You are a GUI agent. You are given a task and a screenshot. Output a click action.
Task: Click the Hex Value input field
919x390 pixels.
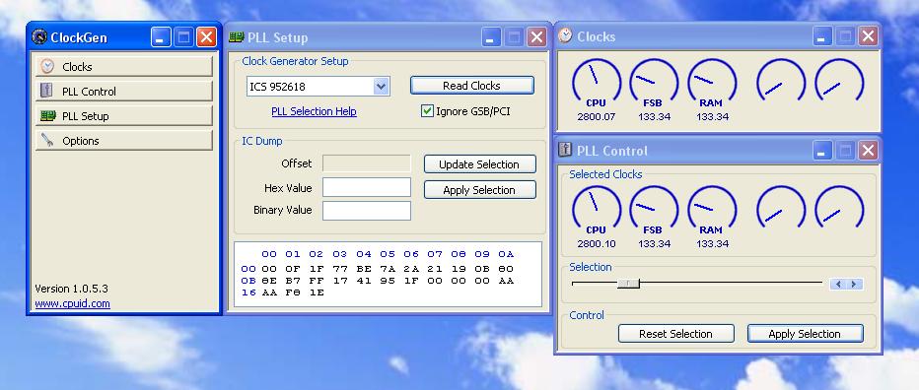click(x=366, y=187)
